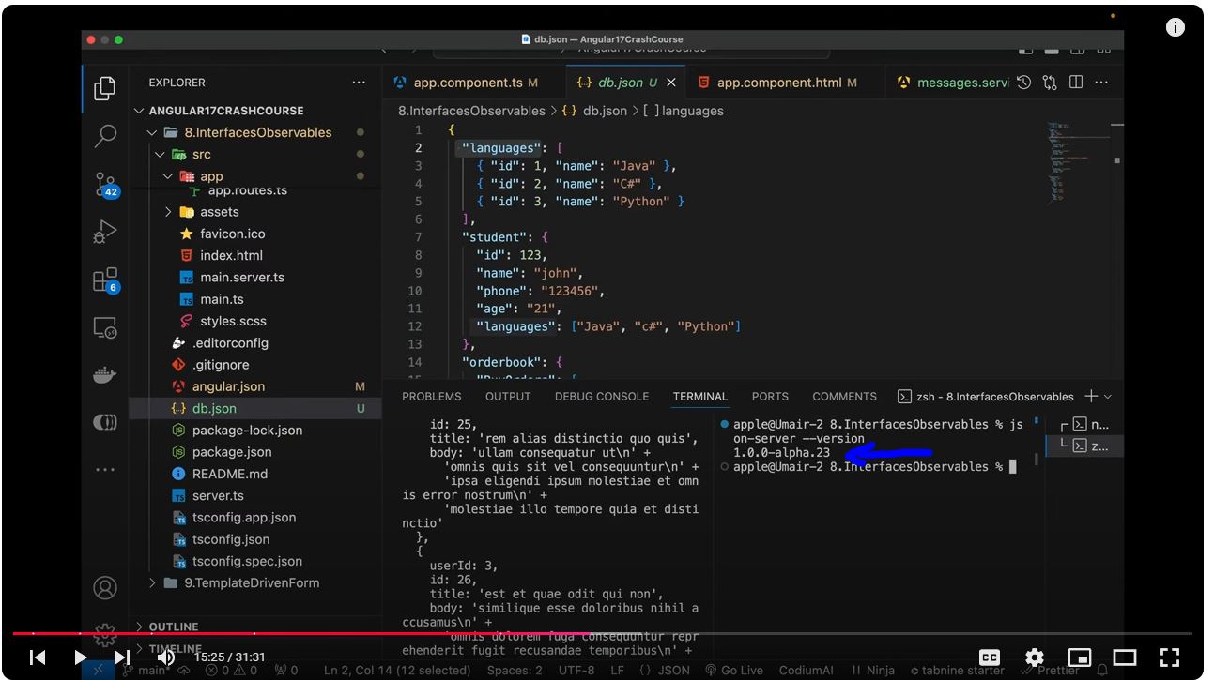Open styles.scss in the explorer
The height and width of the screenshot is (680, 1214).
point(233,321)
